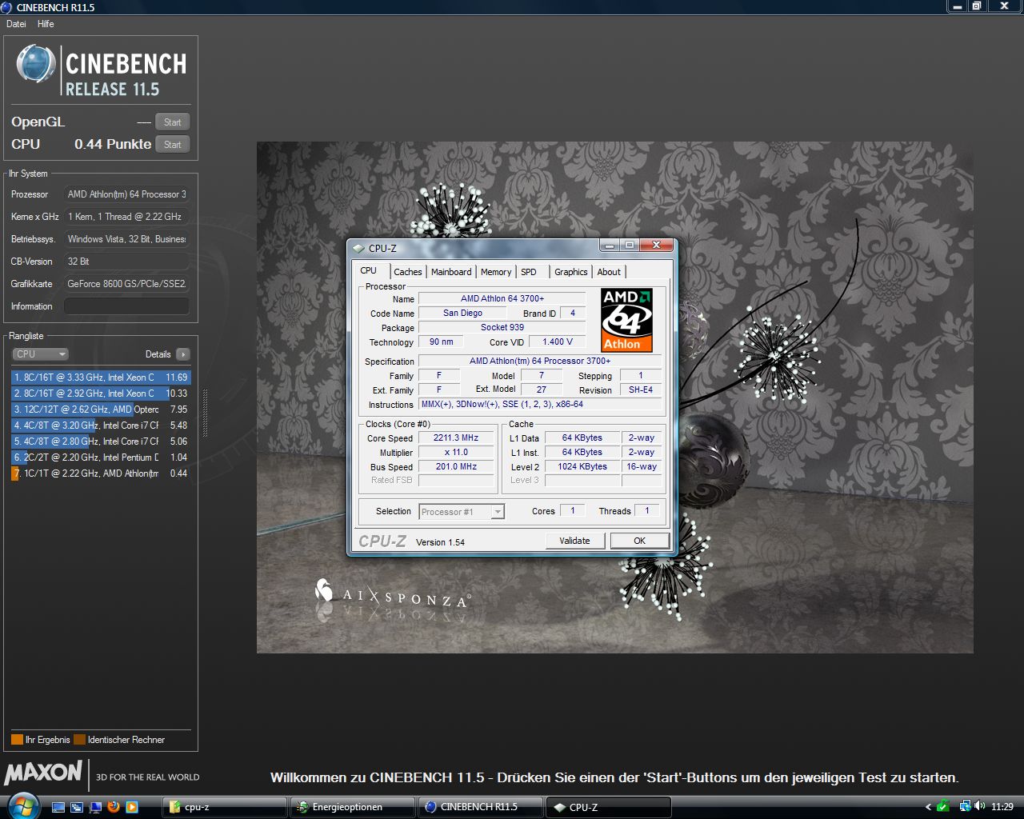Click the Show Desktop quick launch icon
Image resolution: width=1024 pixels, height=819 pixels.
[x=58, y=807]
